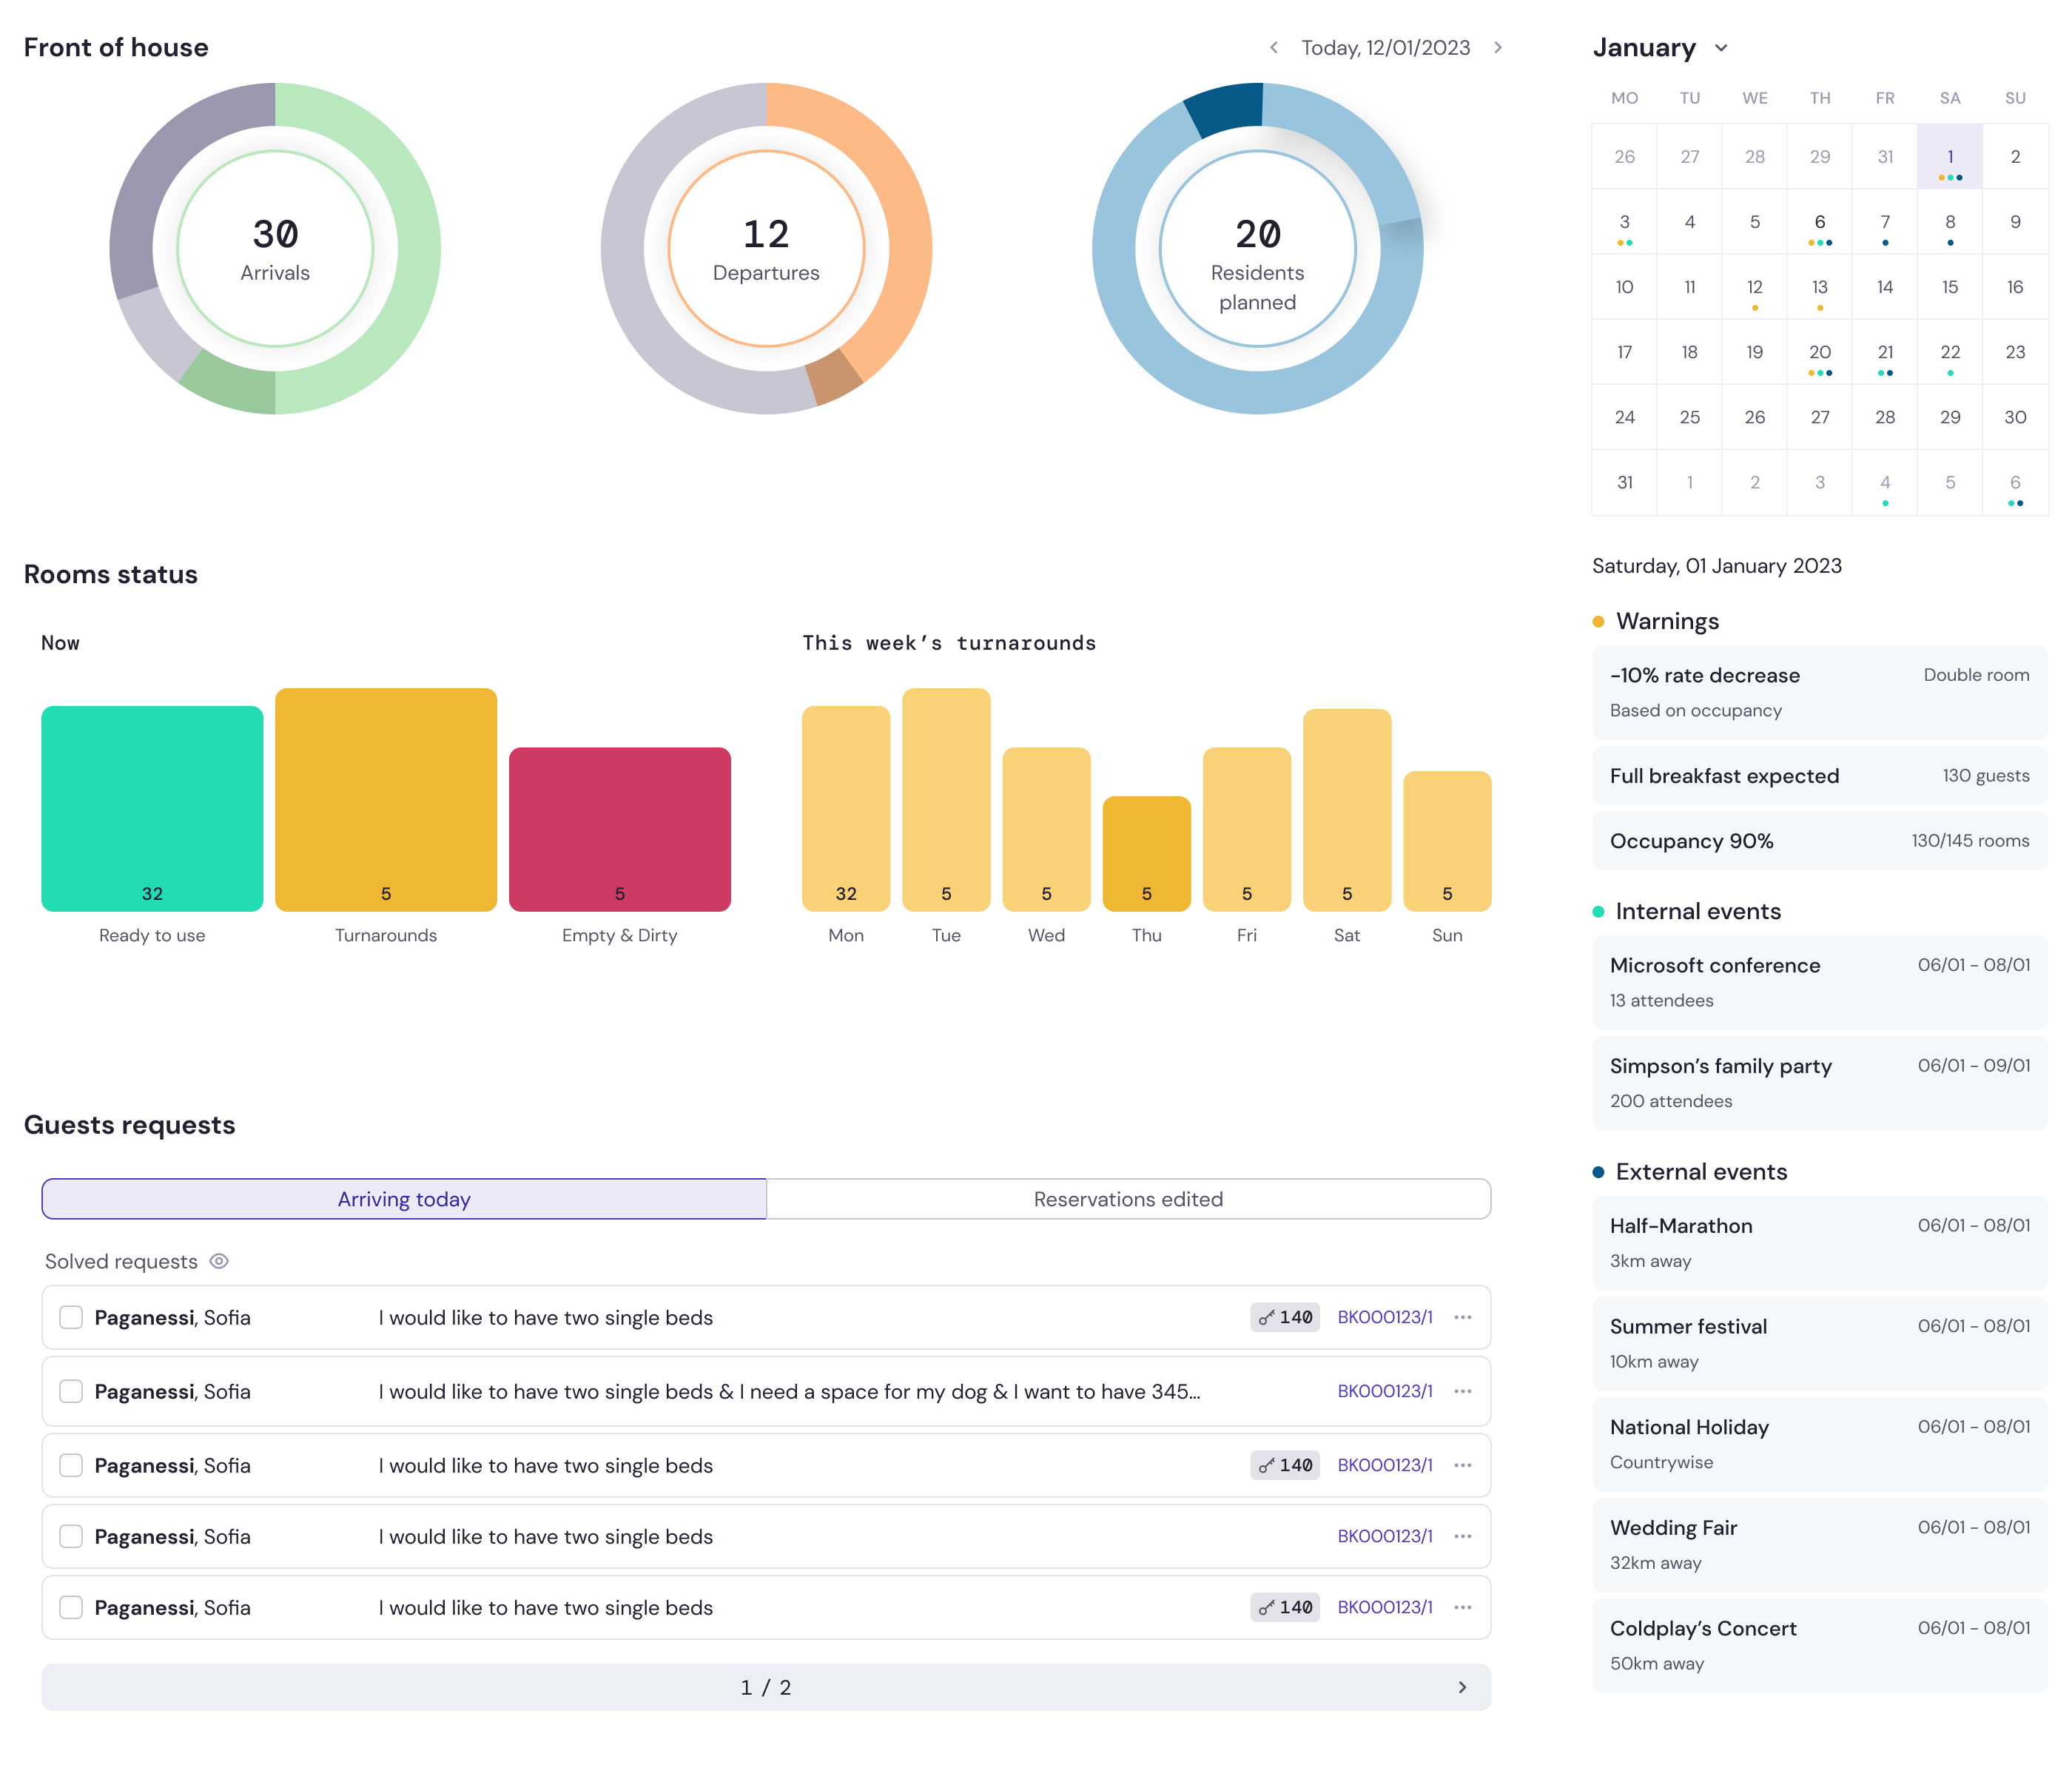Image resolution: width=2072 pixels, height=1782 pixels.
Task: Select January 15 in the calendar
Action: pyautogui.click(x=1949, y=287)
